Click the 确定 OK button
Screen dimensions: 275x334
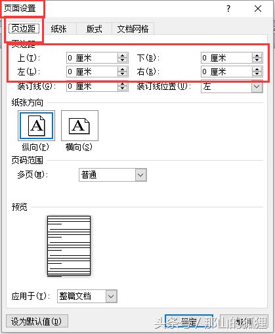coord(189,322)
